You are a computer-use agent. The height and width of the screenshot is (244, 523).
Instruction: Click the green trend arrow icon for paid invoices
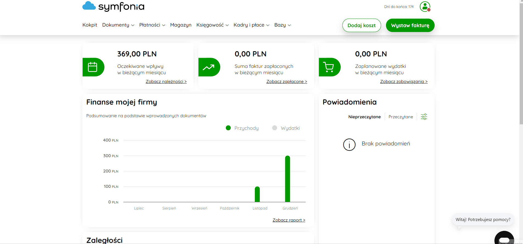click(209, 67)
